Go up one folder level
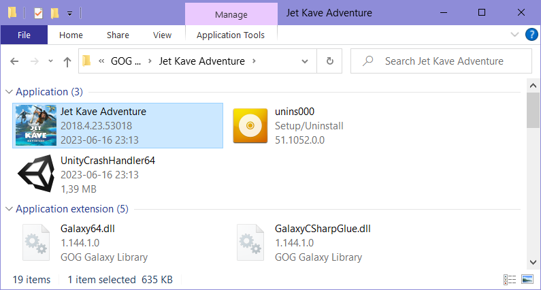 point(67,61)
